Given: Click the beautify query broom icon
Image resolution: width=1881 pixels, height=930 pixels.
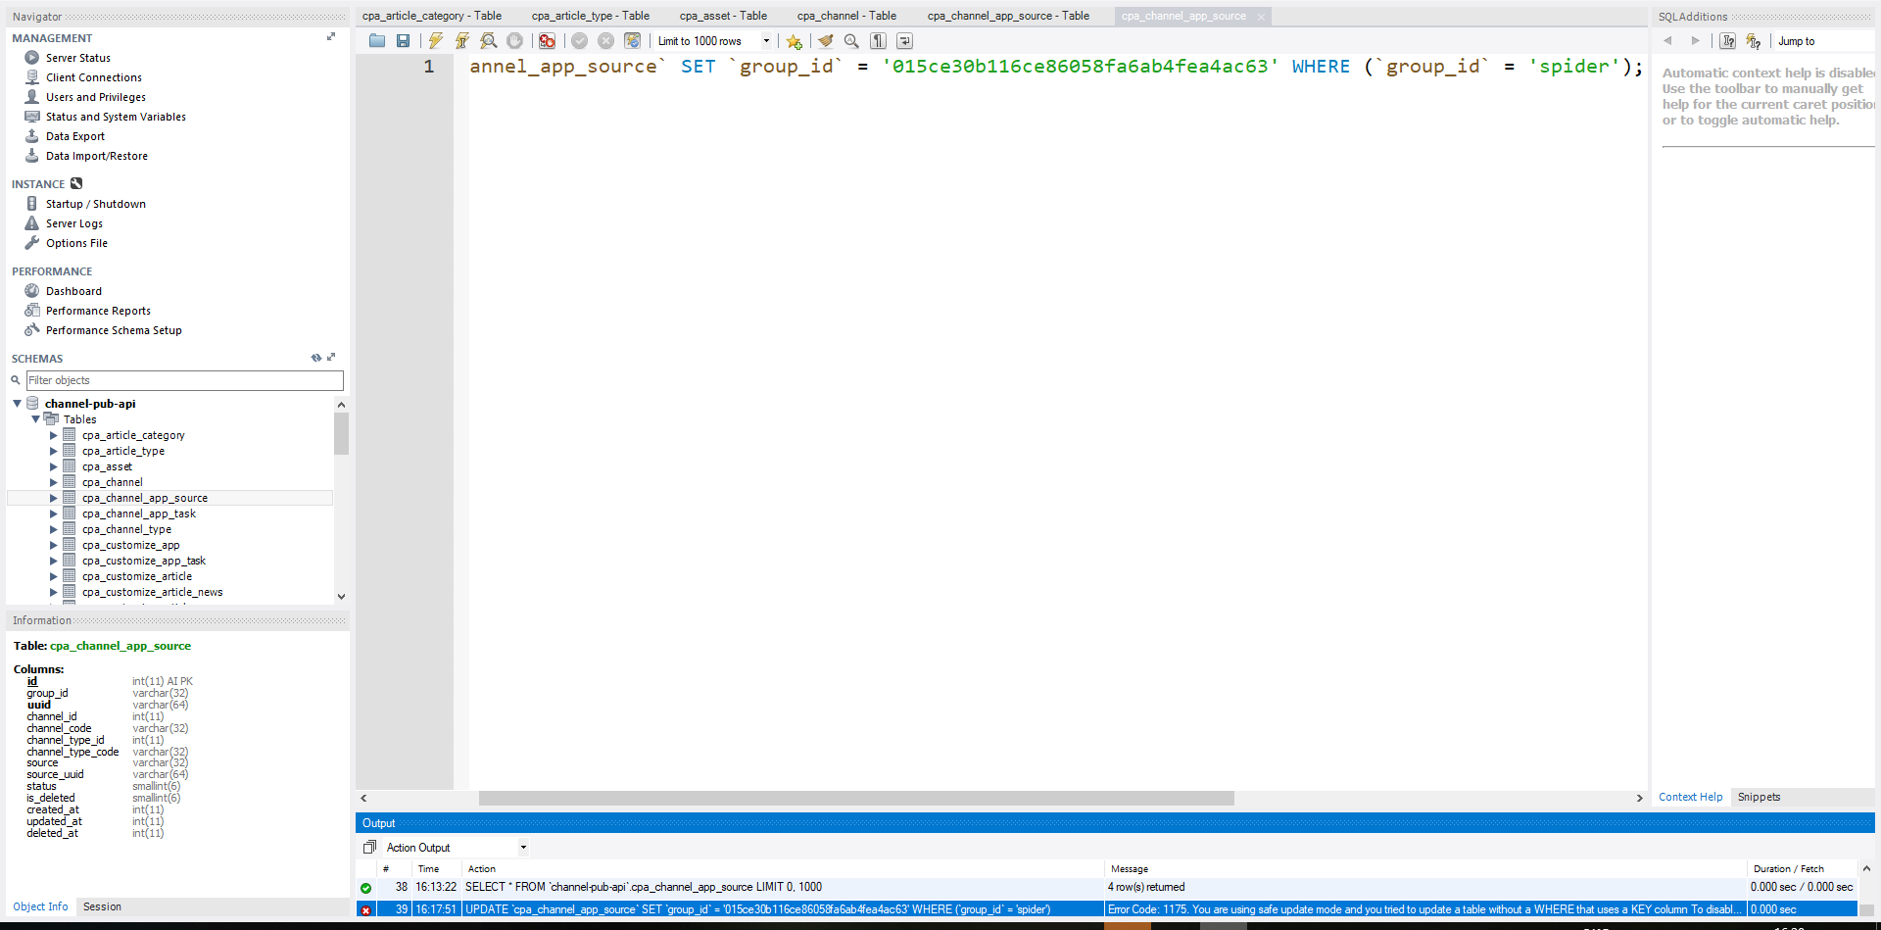Looking at the screenshot, I should (x=826, y=41).
